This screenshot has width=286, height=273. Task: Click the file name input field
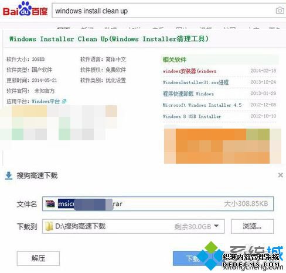tap(158, 204)
